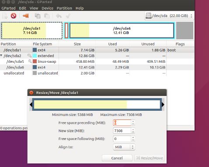Close the Resize/Move /dev/sda1 dialog
Viewport: 209px width, 167px height.
tap(31, 92)
